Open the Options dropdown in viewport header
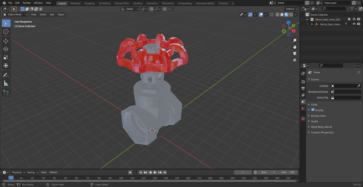Viewport: 363px width, 187px height. click(x=291, y=9)
